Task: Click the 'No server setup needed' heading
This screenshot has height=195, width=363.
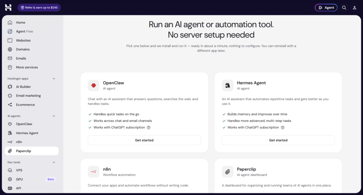Action: click(211, 35)
